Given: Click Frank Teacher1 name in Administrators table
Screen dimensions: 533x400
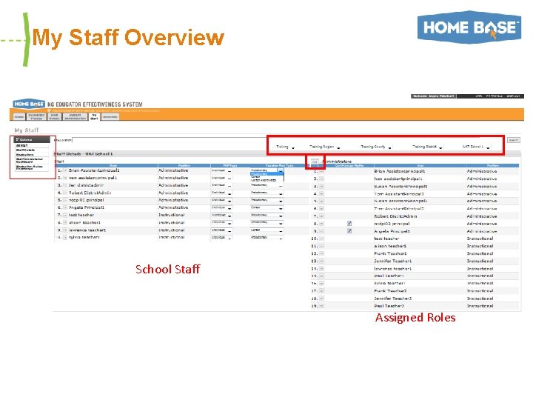Looking at the screenshot, I should pyautogui.click(x=390, y=254).
